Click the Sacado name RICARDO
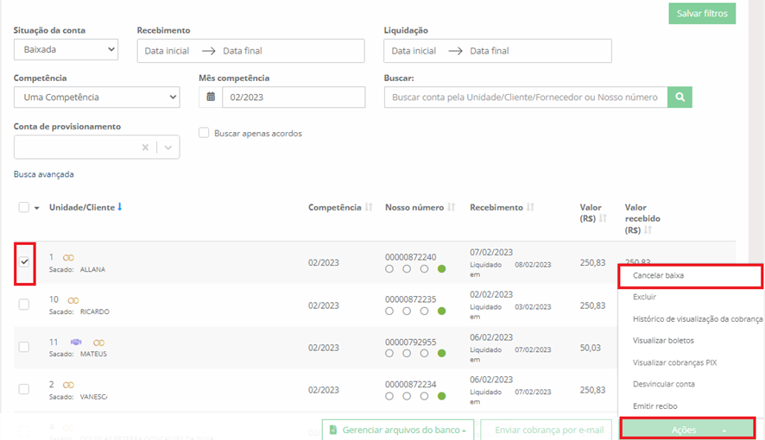 95,311
